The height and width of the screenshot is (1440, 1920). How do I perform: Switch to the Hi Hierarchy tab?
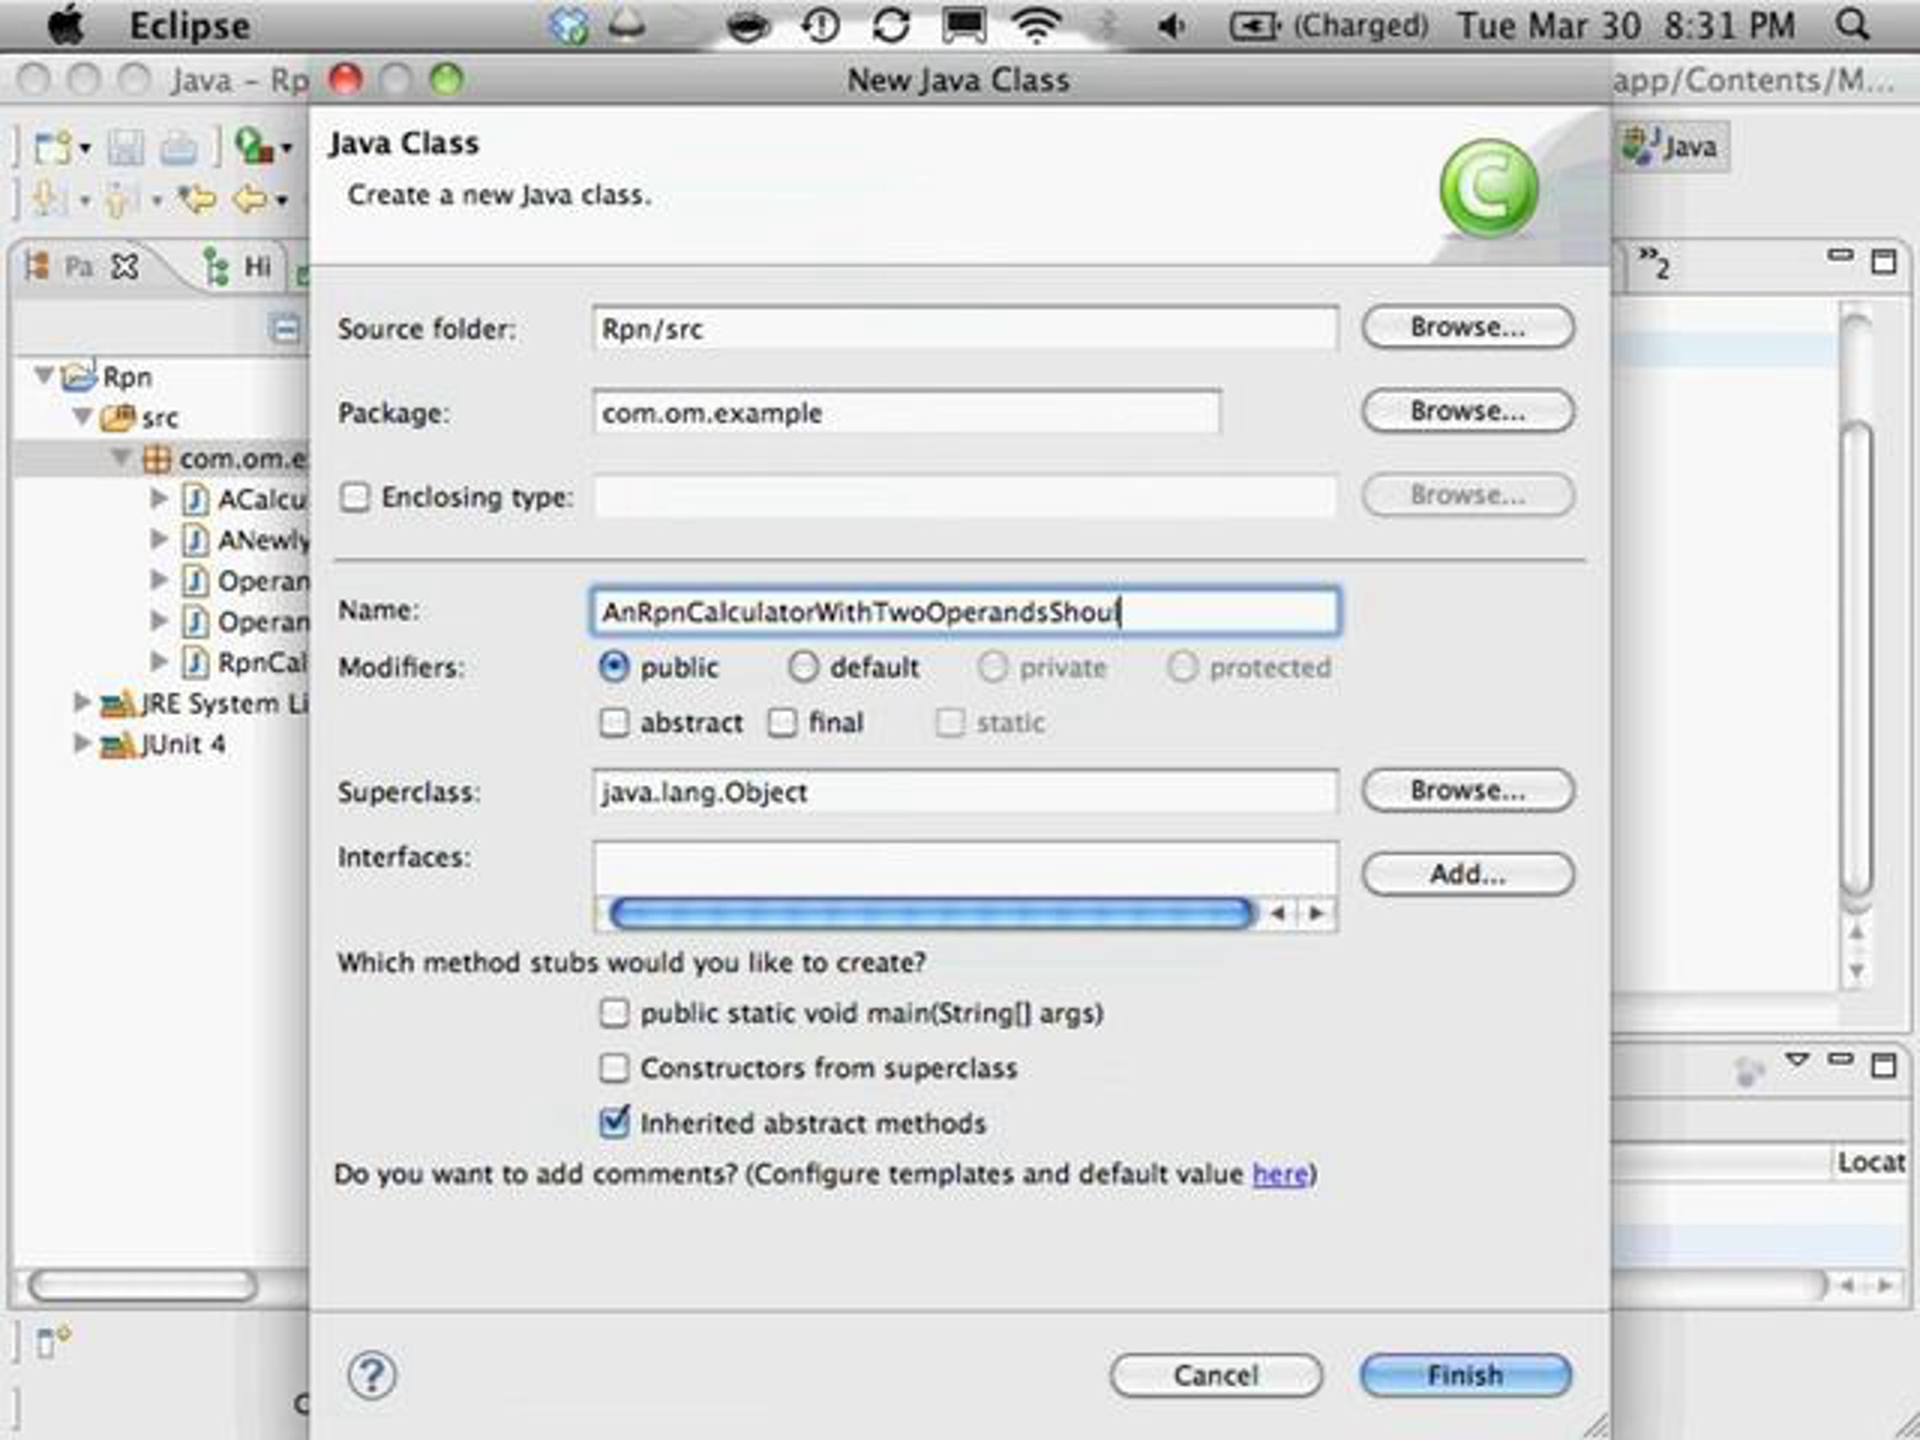pyautogui.click(x=238, y=266)
